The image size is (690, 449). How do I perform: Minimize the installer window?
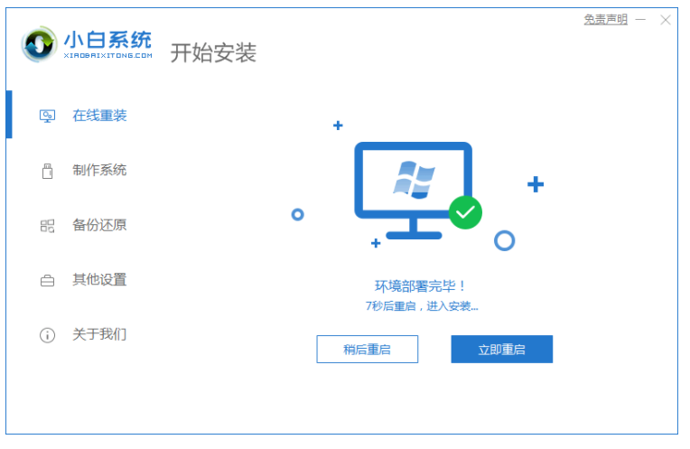pos(640,20)
